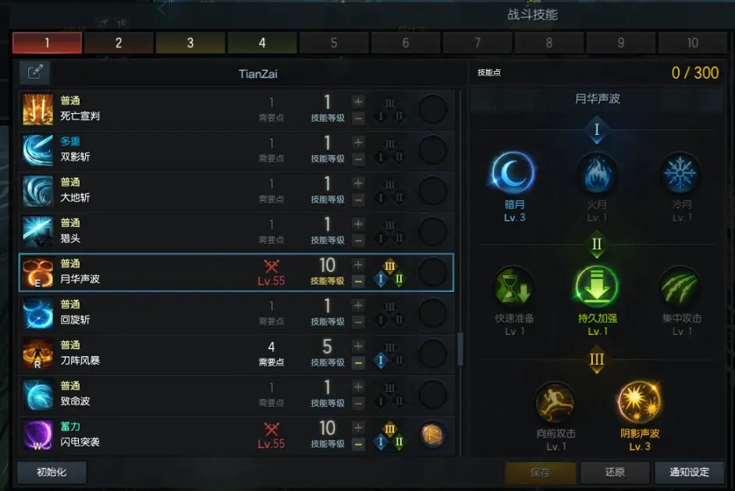Increase 双影斩 skill level with plus
Image resolution: width=735 pixels, height=491 pixels.
point(358,143)
